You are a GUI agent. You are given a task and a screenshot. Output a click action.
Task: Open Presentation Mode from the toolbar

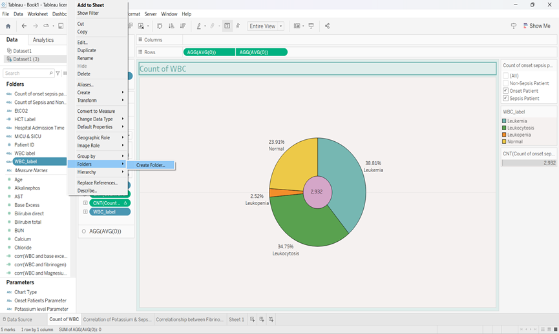tap(311, 26)
